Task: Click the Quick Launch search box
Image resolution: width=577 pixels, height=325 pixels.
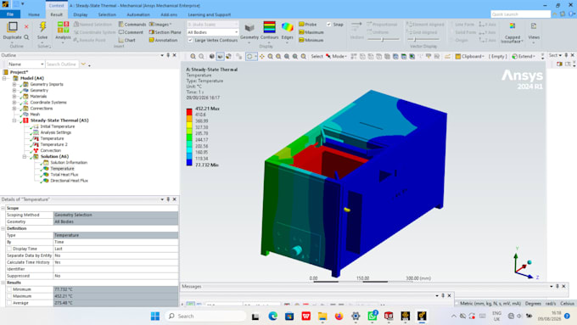Action: (x=520, y=14)
